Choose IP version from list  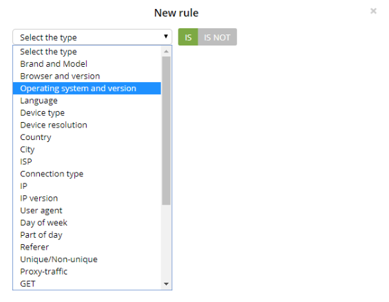pyautogui.click(x=87, y=198)
